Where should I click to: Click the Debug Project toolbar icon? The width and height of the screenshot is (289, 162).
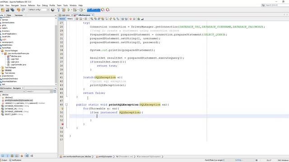pyautogui.click(x=75, y=10)
